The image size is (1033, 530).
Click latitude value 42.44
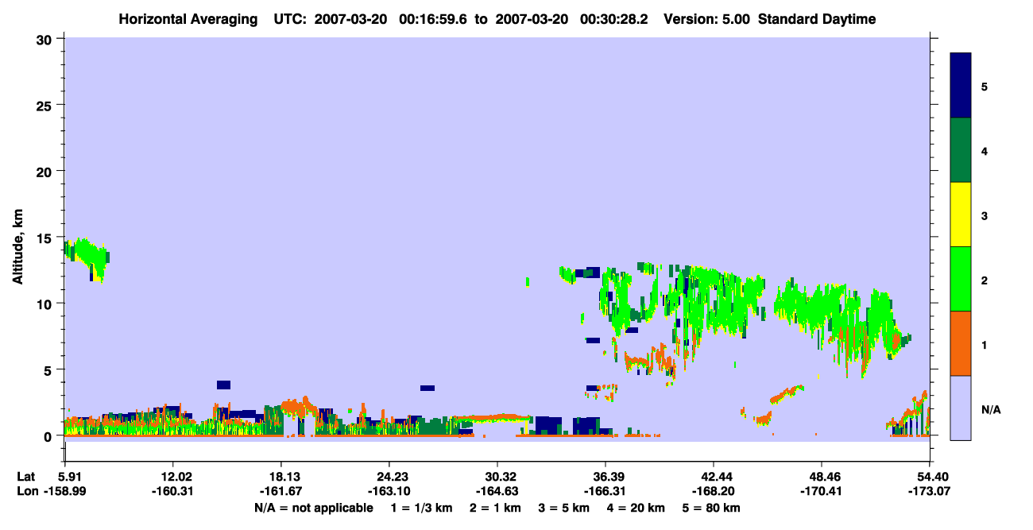(x=717, y=477)
